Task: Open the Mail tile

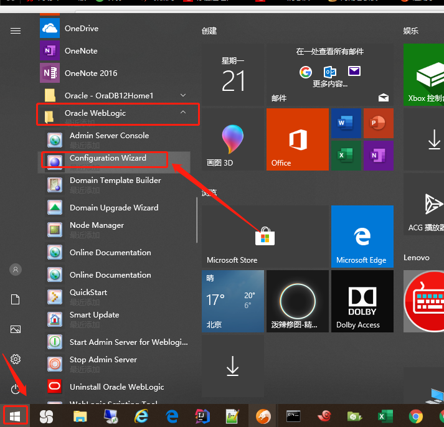Action: [330, 75]
